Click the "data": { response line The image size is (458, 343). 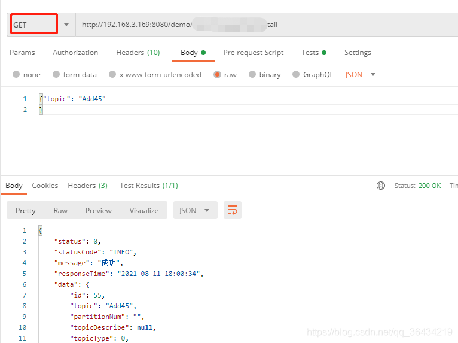(x=72, y=284)
